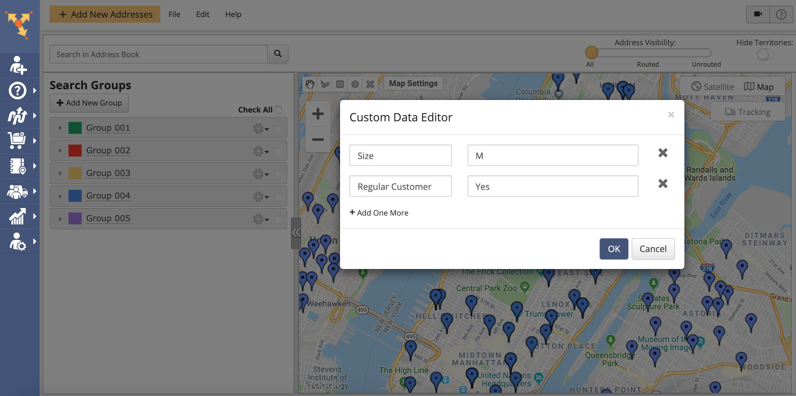Check the Group 001 checkbox

tap(278, 129)
